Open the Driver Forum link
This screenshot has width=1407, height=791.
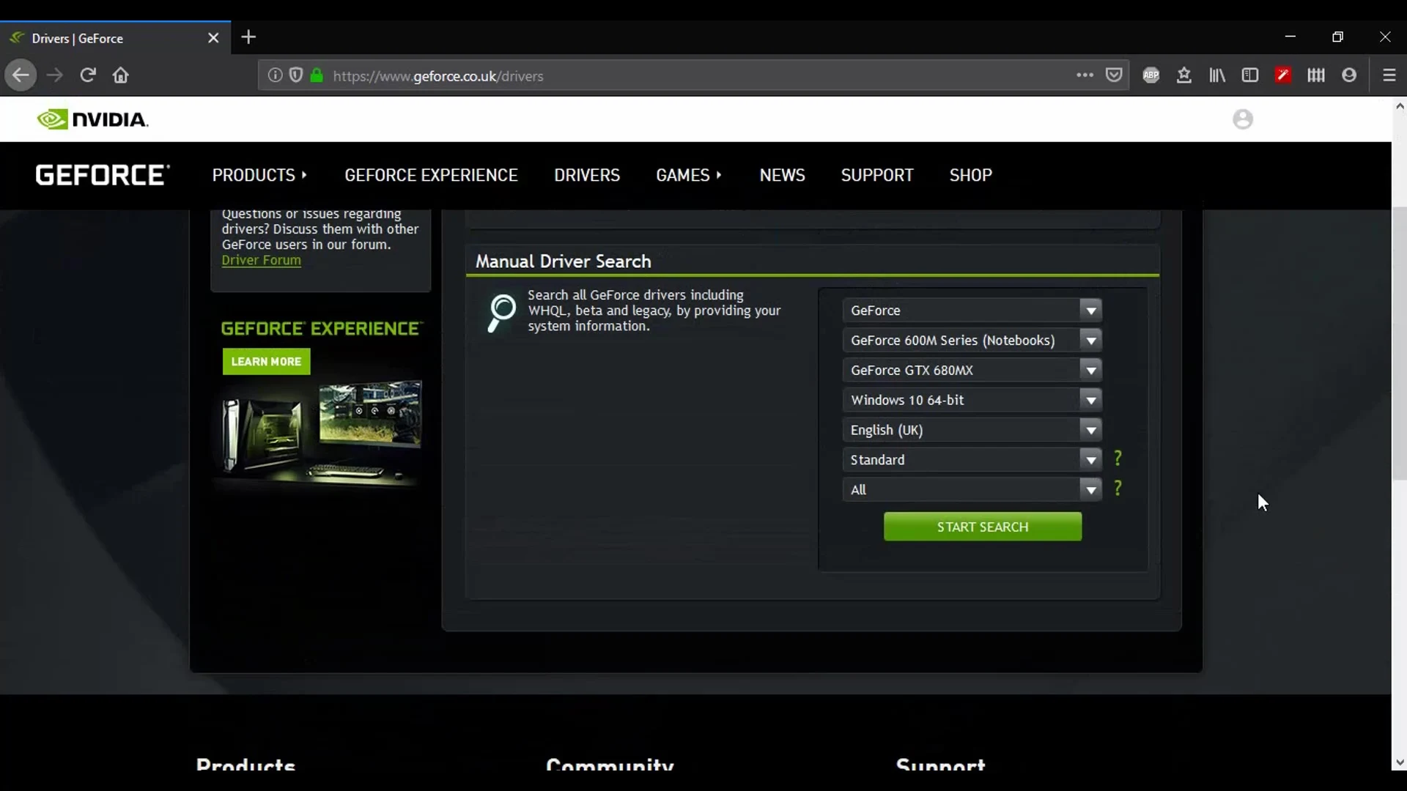pos(262,260)
